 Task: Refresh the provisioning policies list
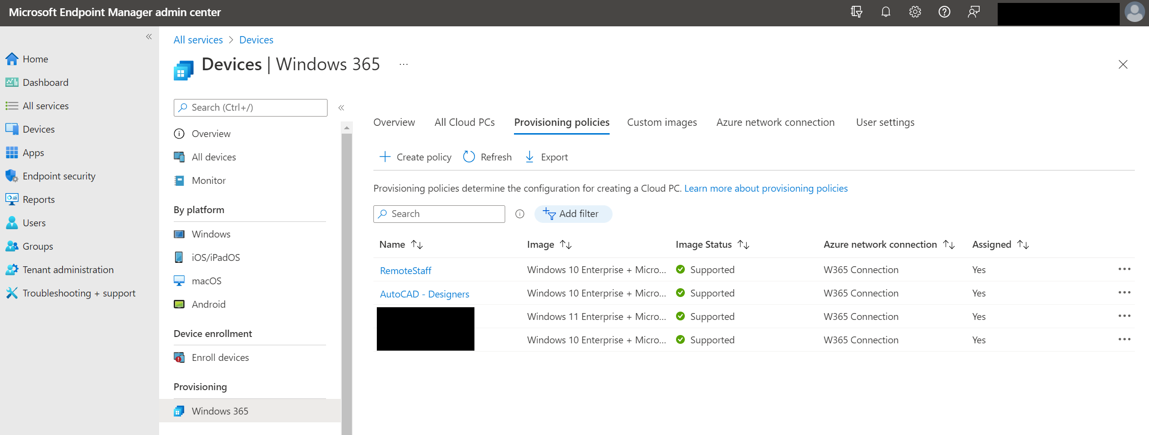click(x=488, y=157)
